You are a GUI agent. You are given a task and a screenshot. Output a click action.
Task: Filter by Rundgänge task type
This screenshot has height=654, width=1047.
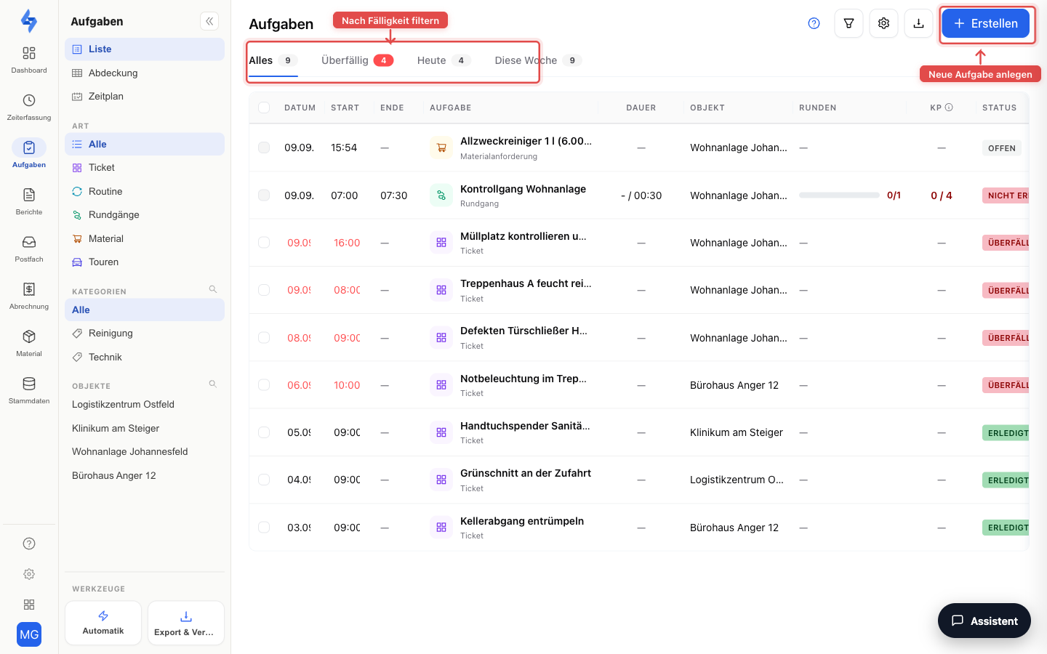[145, 214]
